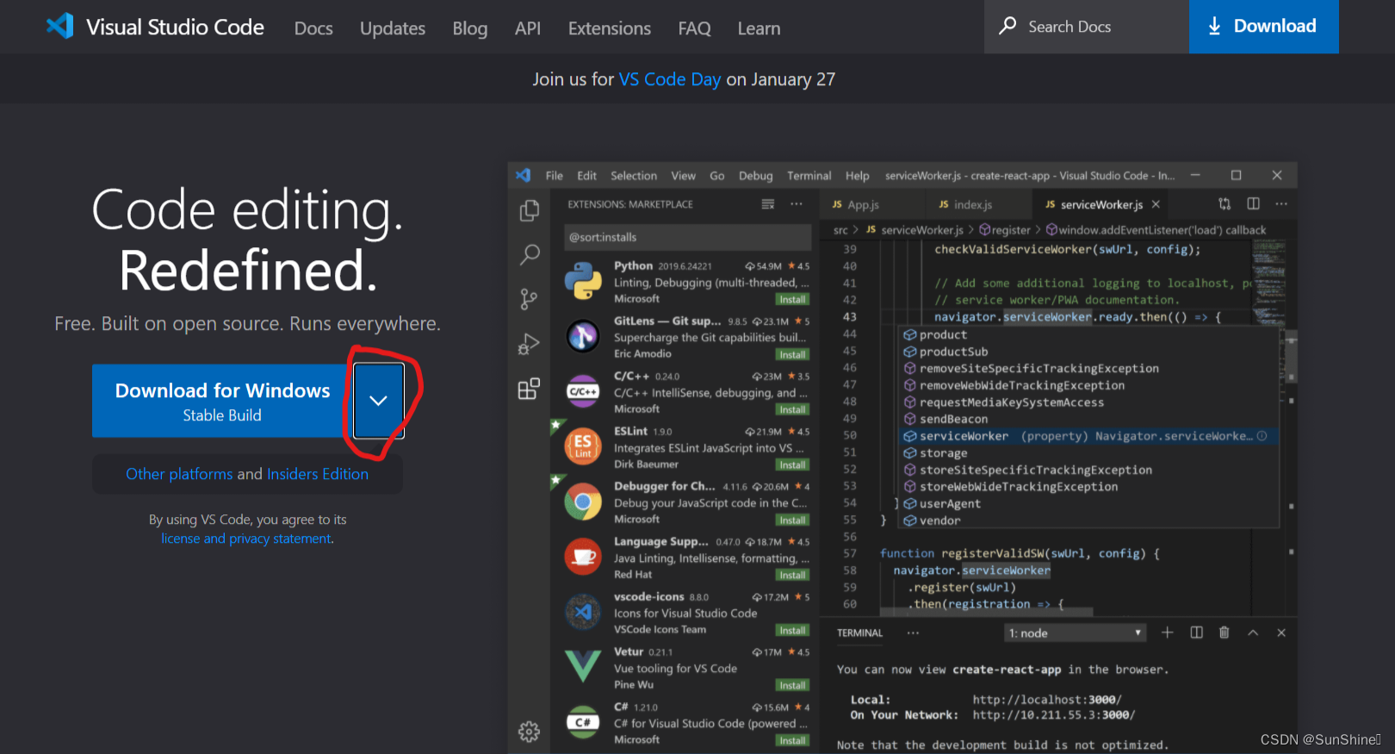Click the top Download button
Screen dimensions: 1395x754
tap(1264, 27)
